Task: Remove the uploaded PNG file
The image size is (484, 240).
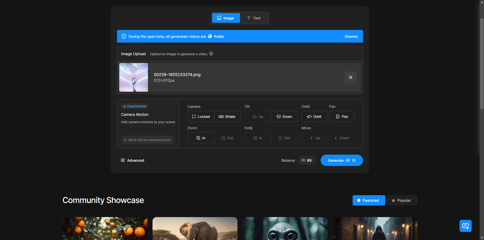Action: (x=350, y=77)
